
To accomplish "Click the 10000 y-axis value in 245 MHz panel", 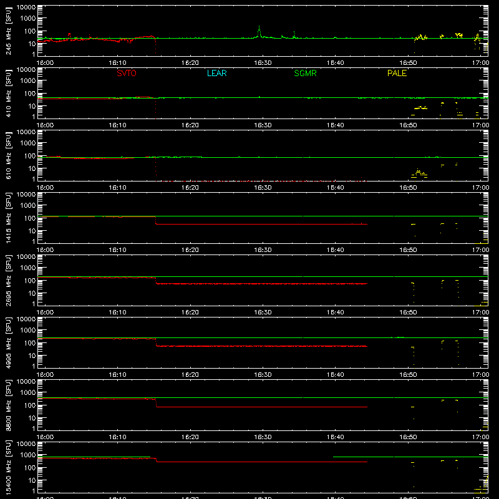I will click(x=26, y=7).
